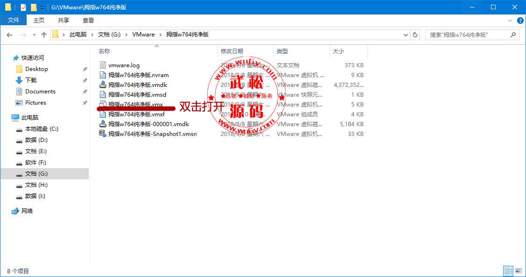Select 此电脑 in the navigation pane
526x277 pixels.
[x=30, y=118]
